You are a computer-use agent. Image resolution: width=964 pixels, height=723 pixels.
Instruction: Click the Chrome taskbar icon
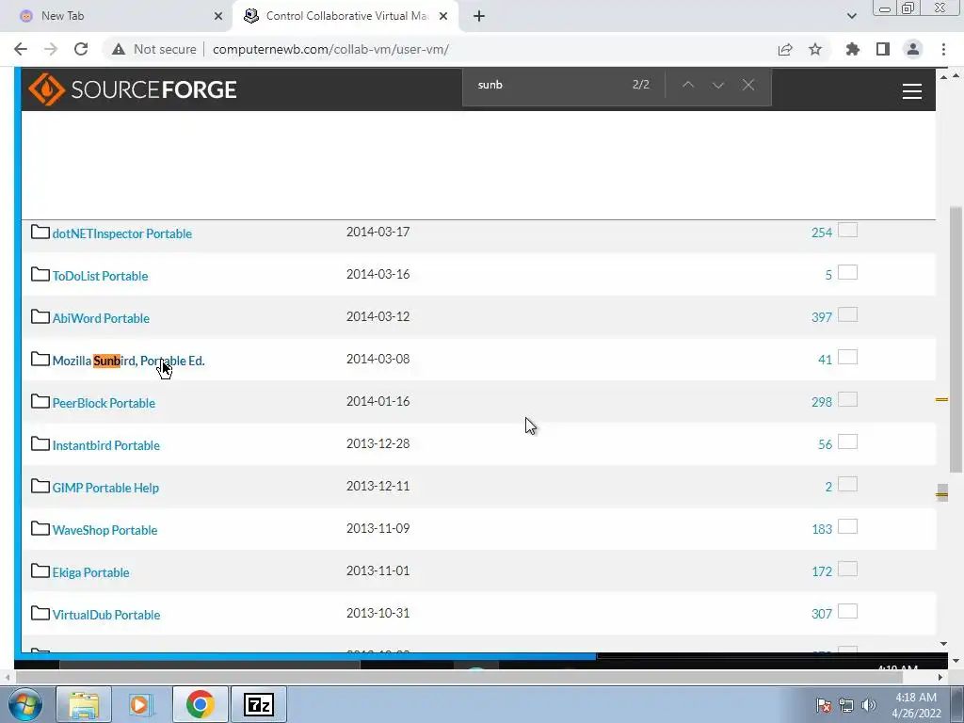tap(200, 704)
